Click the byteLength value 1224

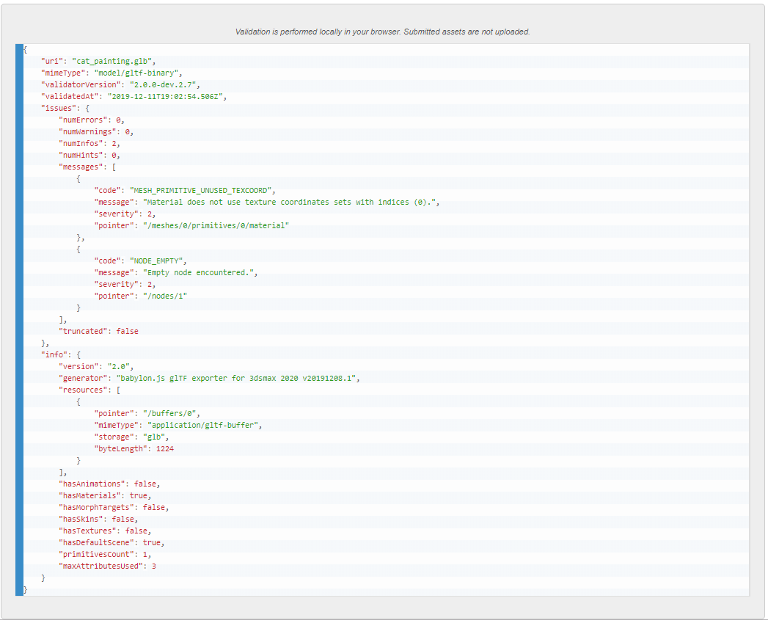click(165, 450)
